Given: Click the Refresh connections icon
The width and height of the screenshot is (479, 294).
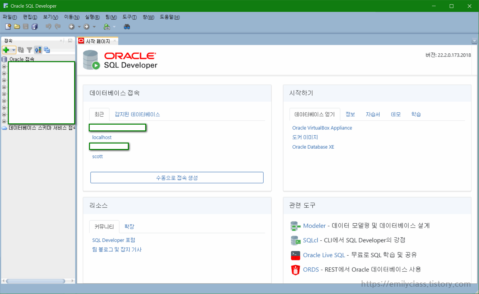Looking at the screenshot, I should point(21,50).
